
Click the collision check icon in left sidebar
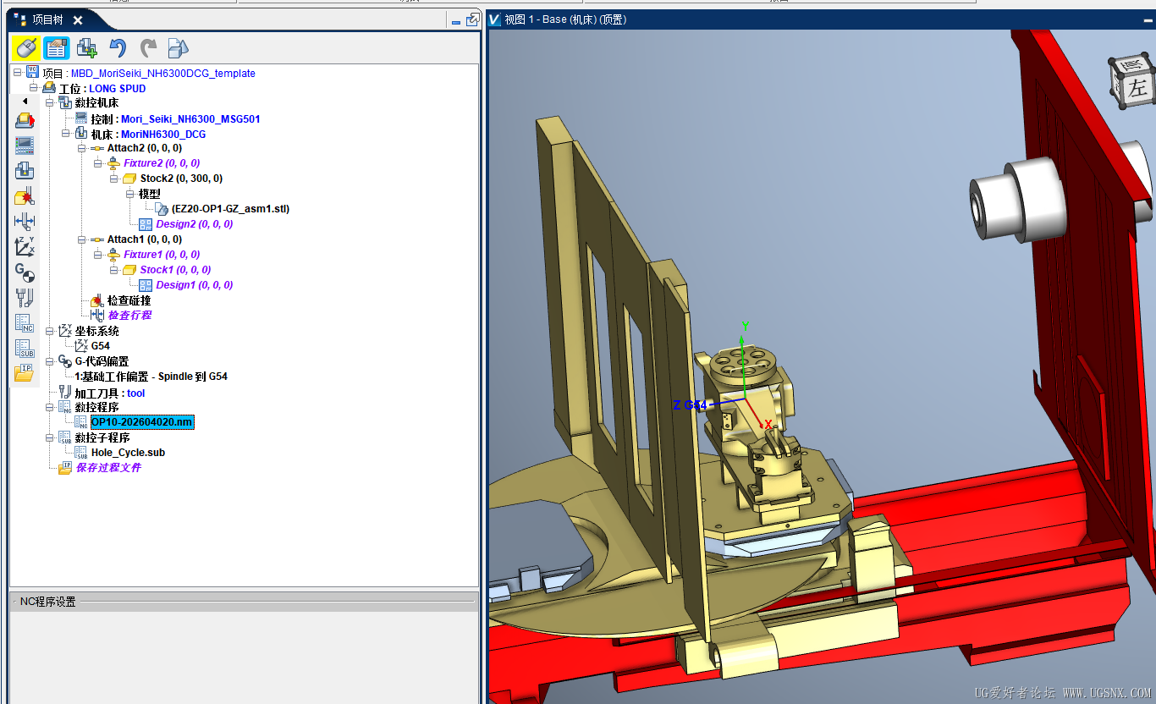point(25,196)
